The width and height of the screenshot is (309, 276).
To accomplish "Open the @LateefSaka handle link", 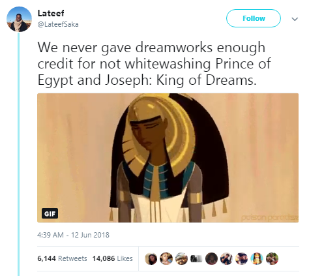I will [58, 24].
